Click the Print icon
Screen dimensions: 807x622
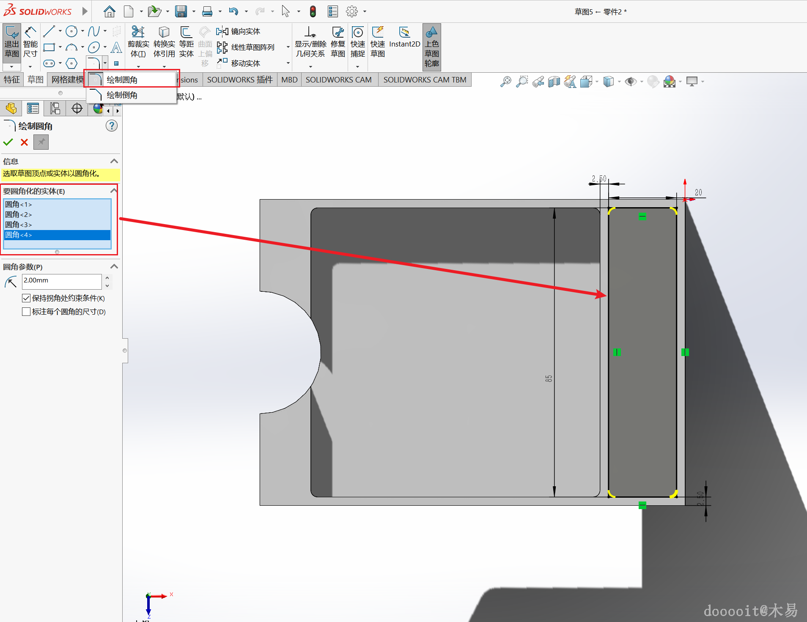(207, 11)
